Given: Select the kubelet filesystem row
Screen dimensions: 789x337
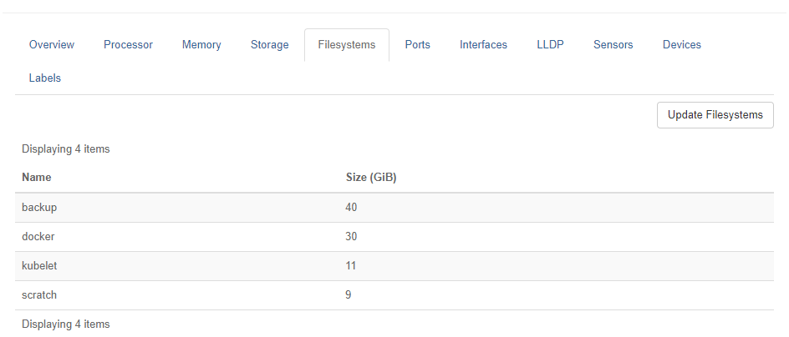Looking at the screenshot, I should coord(39,266).
